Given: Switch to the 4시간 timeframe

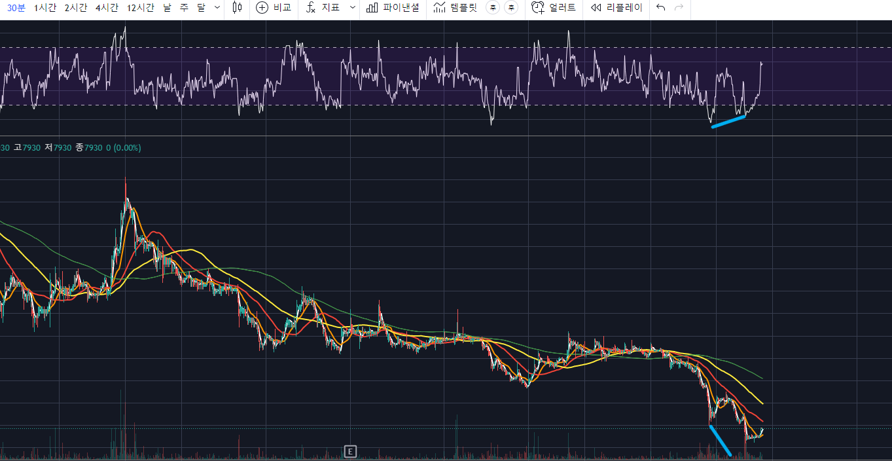Looking at the screenshot, I should coord(107,8).
